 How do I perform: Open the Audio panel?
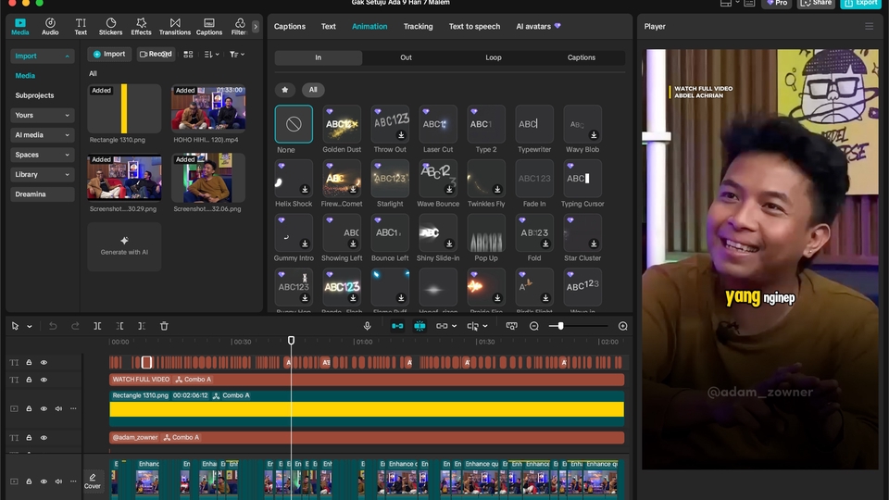coord(50,26)
